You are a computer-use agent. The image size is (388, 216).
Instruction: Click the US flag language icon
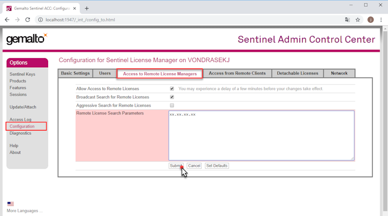[10, 204]
